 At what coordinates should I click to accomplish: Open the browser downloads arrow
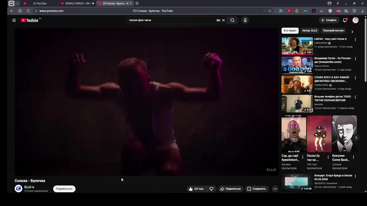click(x=362, y=11)
